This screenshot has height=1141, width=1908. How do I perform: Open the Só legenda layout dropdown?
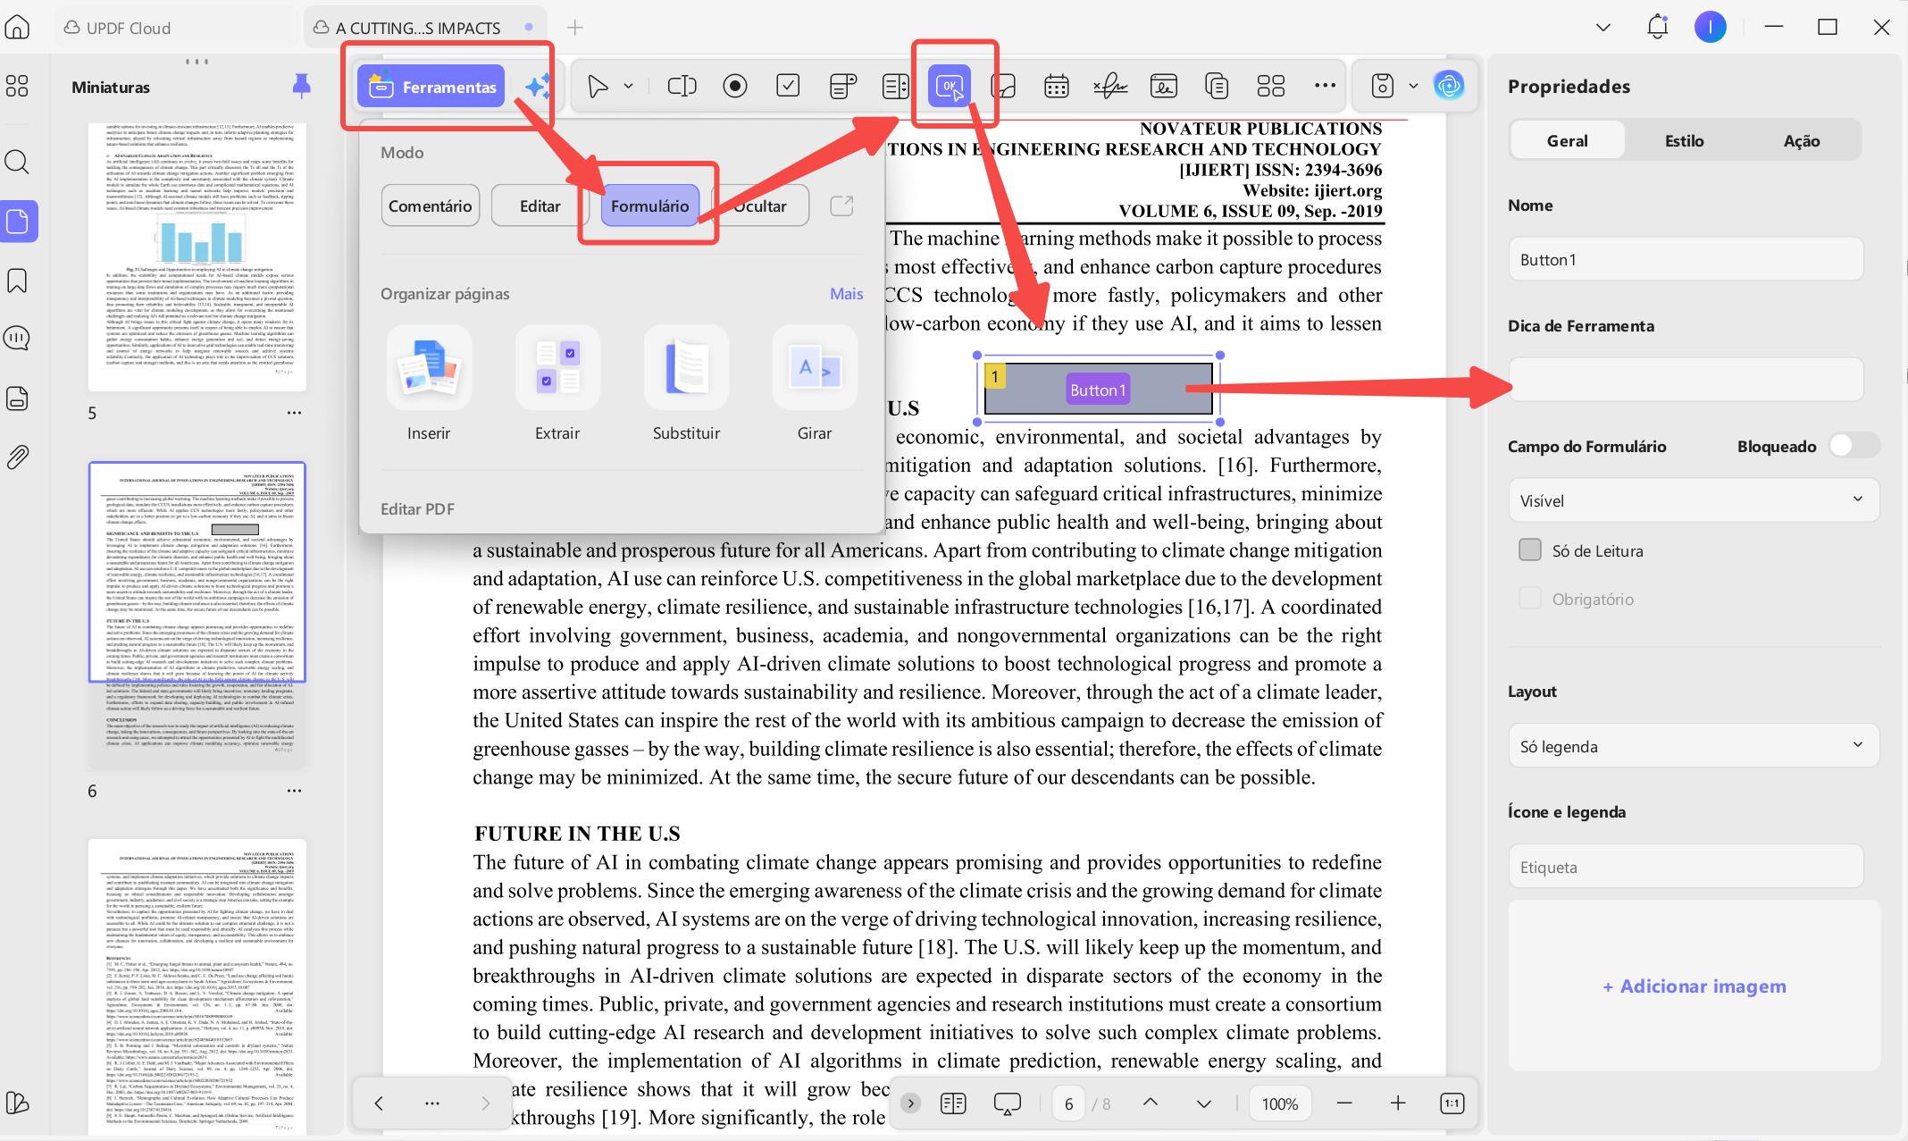pos(1694,746)
